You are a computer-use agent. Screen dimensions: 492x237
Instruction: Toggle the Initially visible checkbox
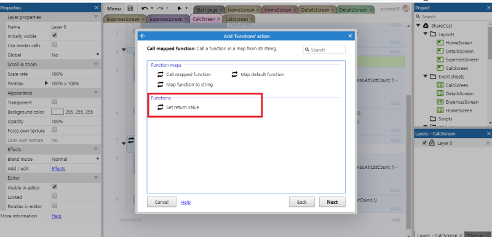coord(55,36)
